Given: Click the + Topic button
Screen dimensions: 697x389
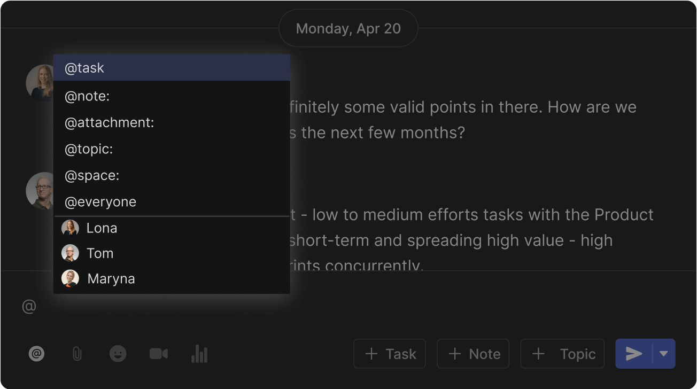Looking at the screenshot, I should pos(562,354).
